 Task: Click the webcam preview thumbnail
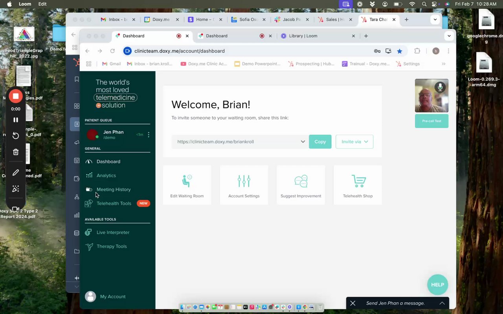431,95
